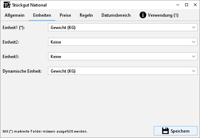
Task: Open the Allgemein tab
Action: coord(15,15)
